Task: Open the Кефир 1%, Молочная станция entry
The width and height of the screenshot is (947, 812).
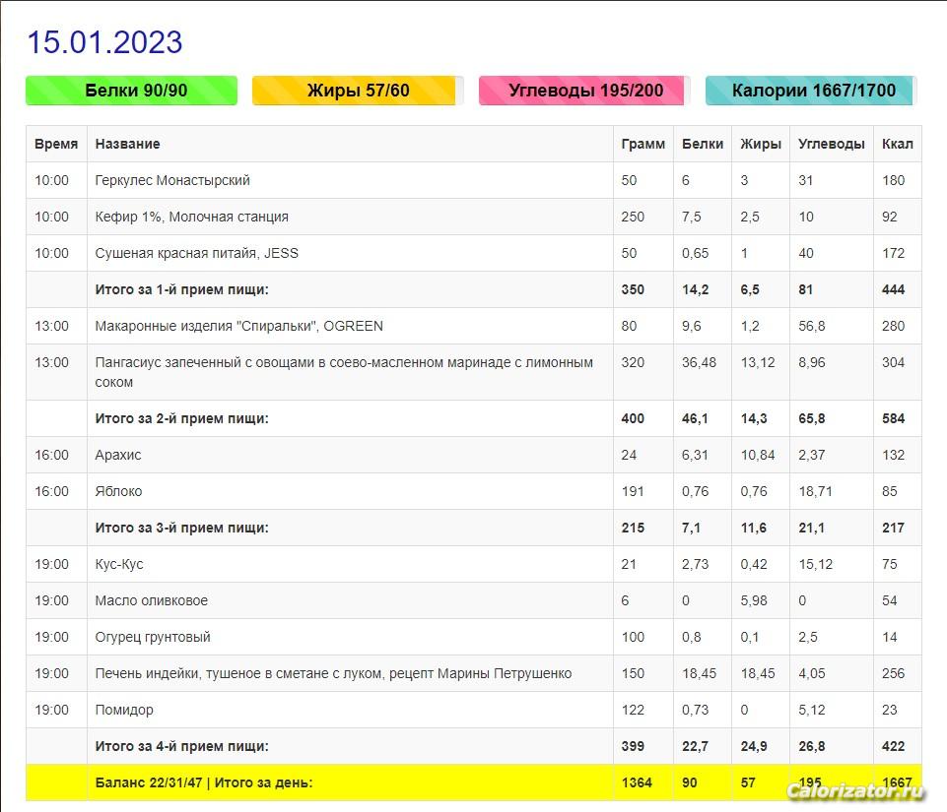Action: click(191, 217)
